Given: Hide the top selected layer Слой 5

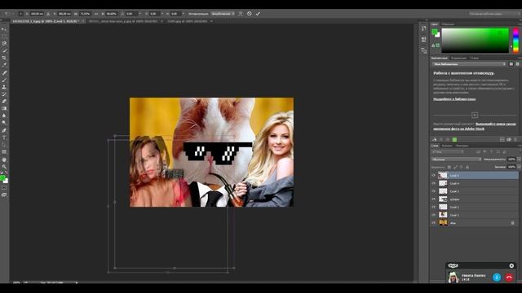Looking at the screenshot, I should (x=433, y=176).
